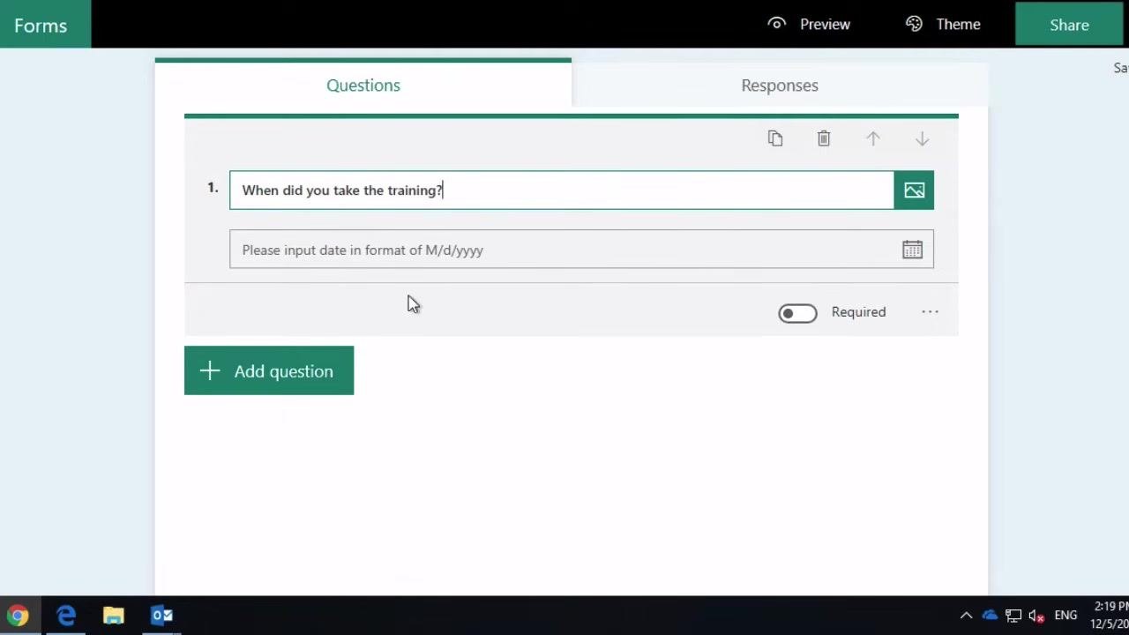Show hidden tray icons chevron
The width and height of the screenshot is (1129, 635).
966,616
